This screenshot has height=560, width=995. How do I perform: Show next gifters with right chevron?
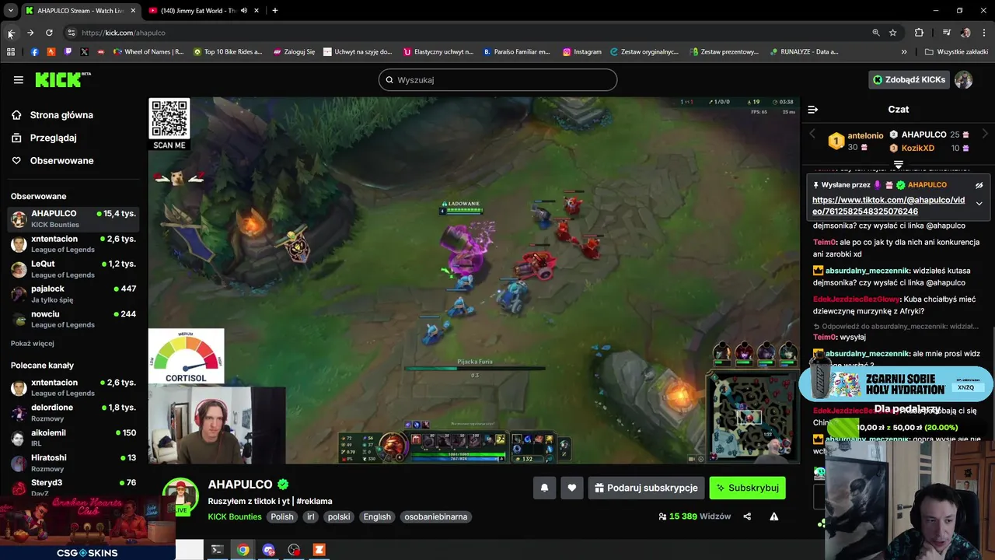coord(985,134)
